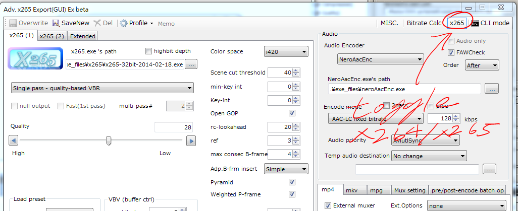Switch to CLI mode
Viewport: 518px width, 211px height.
click(x=490, y=23)
